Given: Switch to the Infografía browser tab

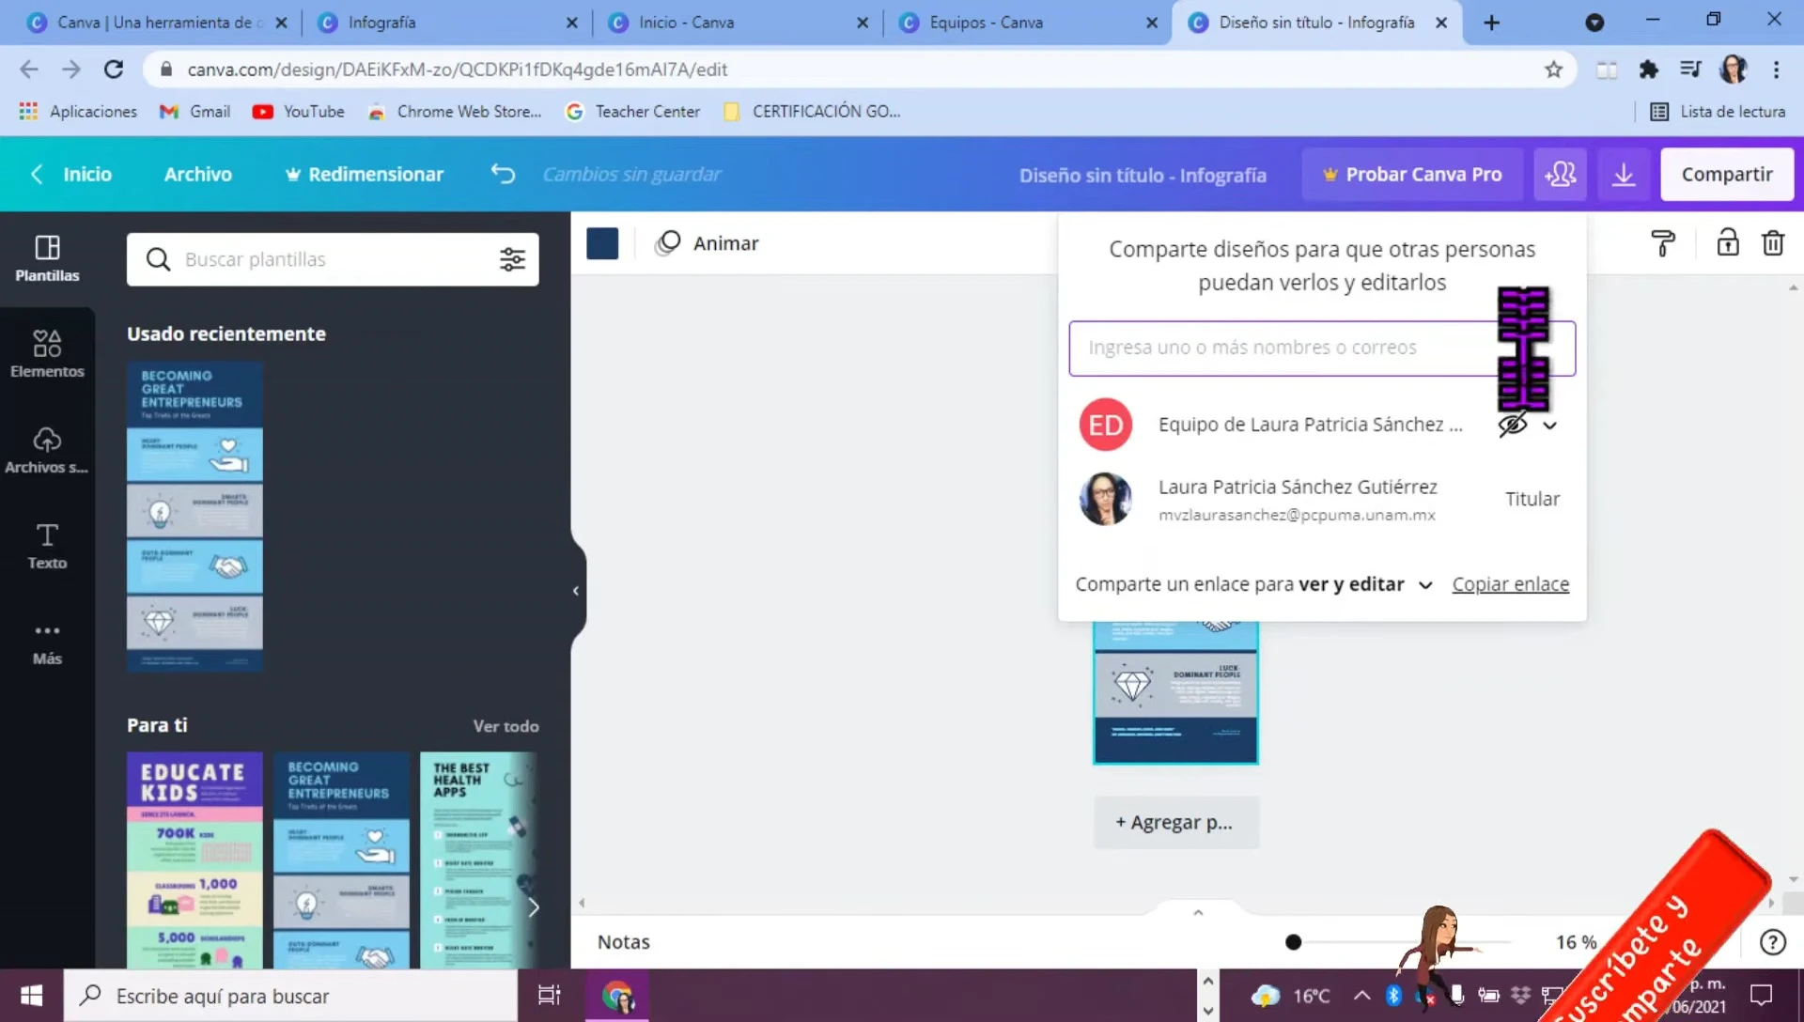Looking at the screenshot, I should pyautogui.click(x=447, y=23).
